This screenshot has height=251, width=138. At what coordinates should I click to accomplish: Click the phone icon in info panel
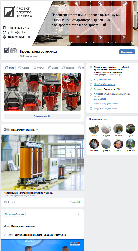click(91, 80)
